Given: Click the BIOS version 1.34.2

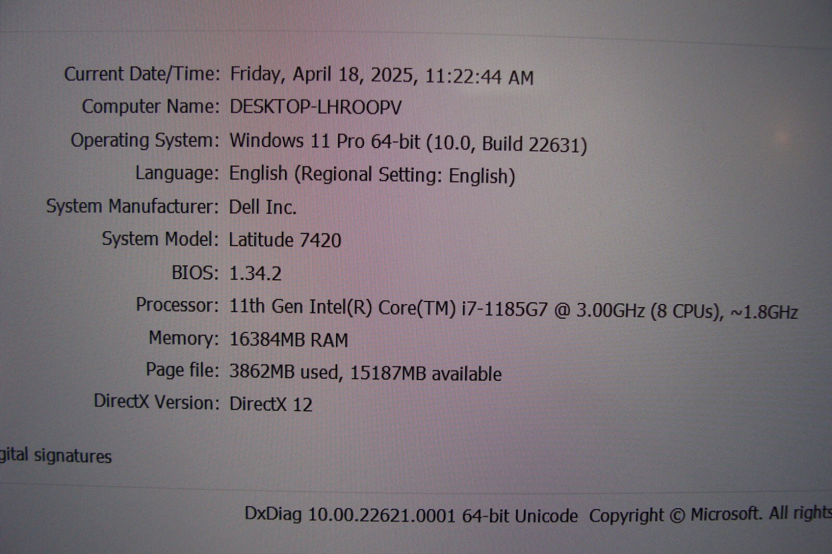Looking at the screenshot, I should click(x=255, y=273).
